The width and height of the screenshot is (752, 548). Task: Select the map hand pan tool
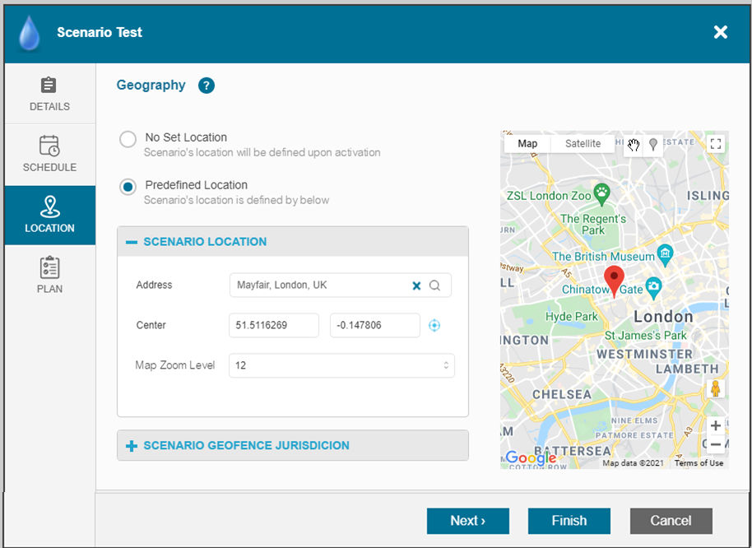pyautogui.click(x=634, y=145)
